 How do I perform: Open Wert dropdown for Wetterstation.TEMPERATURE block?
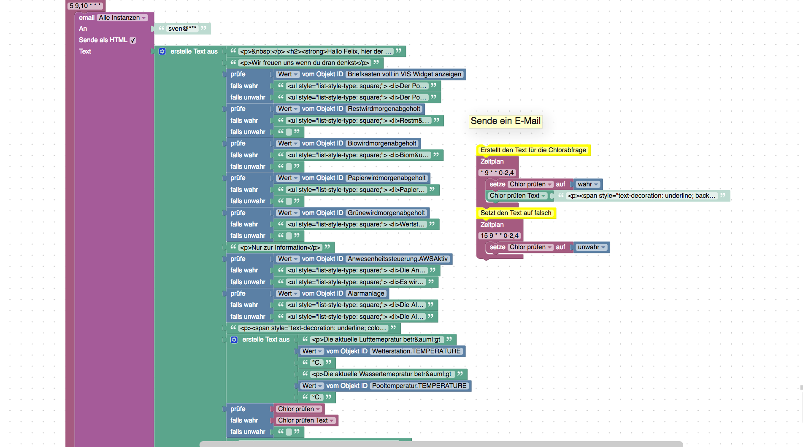pos(312,351)
